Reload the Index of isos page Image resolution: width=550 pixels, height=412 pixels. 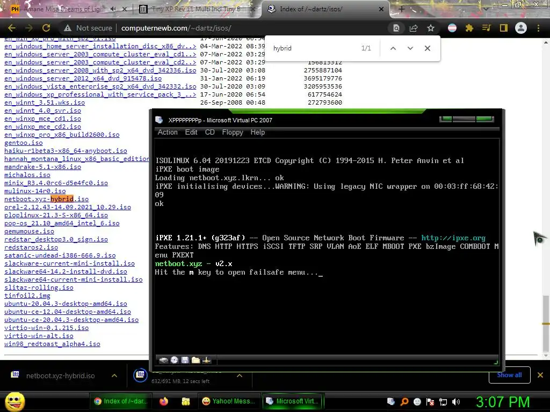[x=46, y=28]
